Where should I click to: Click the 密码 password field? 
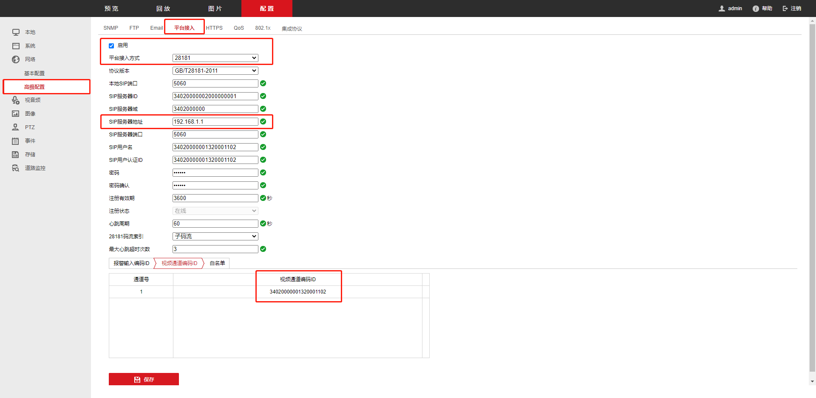[215, 172]
